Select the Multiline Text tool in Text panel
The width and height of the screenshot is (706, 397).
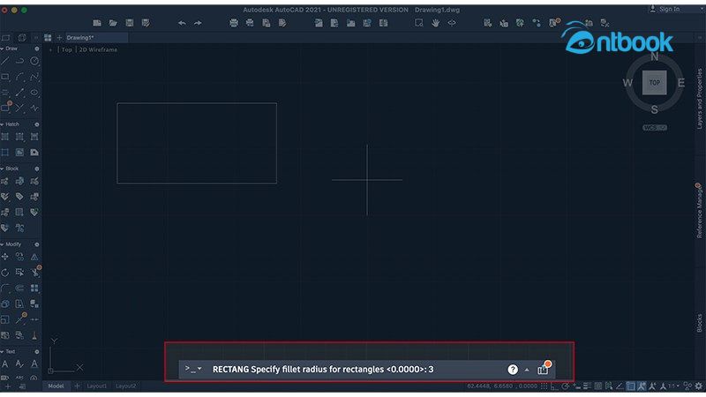(5, 363)
